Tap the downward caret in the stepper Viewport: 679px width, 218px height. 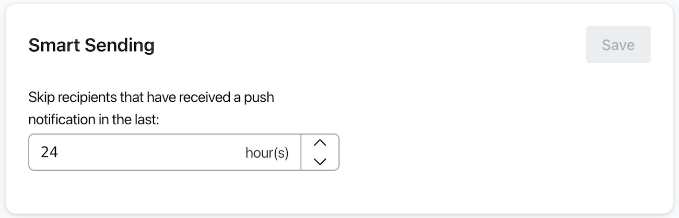pos(320,161)
